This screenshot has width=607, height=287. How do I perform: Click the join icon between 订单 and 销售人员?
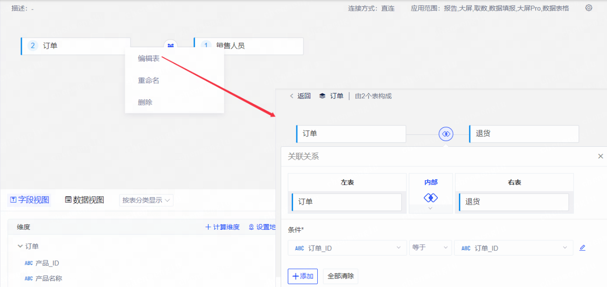click(x=171, y=46)
